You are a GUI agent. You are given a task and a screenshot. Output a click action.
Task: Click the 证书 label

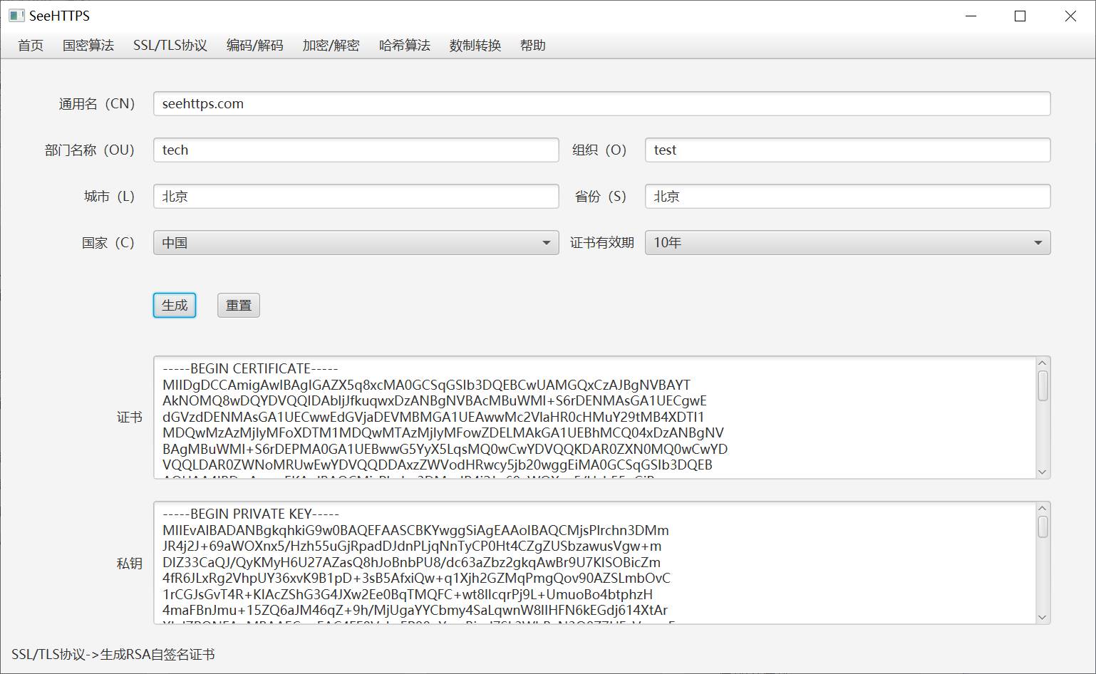130,418
